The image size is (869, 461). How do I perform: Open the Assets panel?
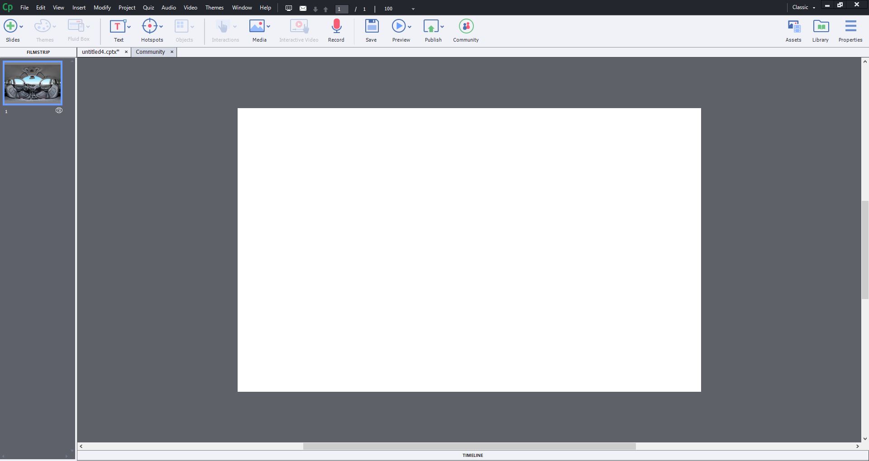tap(793, 27)
